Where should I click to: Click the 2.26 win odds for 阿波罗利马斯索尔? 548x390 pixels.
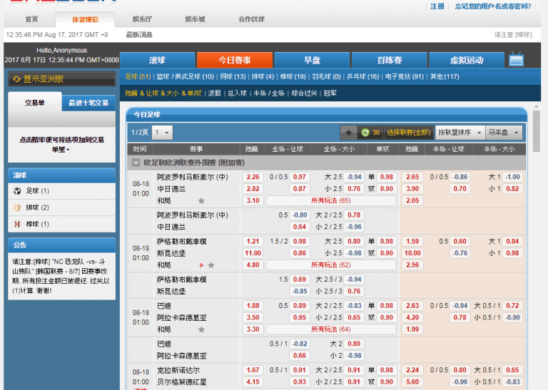click(x=253, y=177)
